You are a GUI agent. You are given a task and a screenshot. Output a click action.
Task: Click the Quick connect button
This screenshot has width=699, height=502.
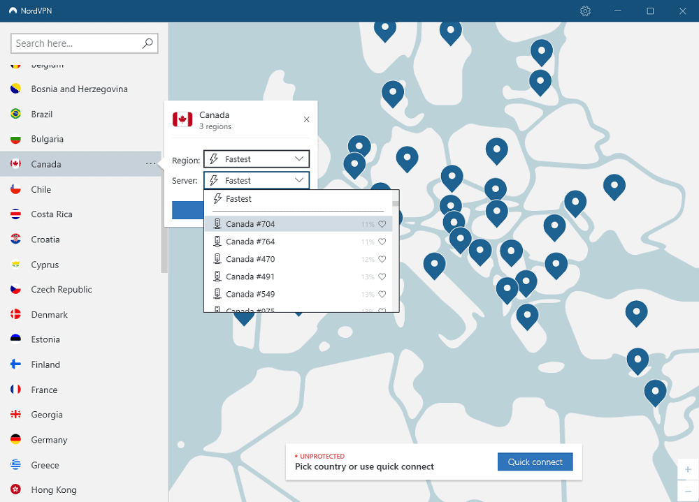[535, 462]
